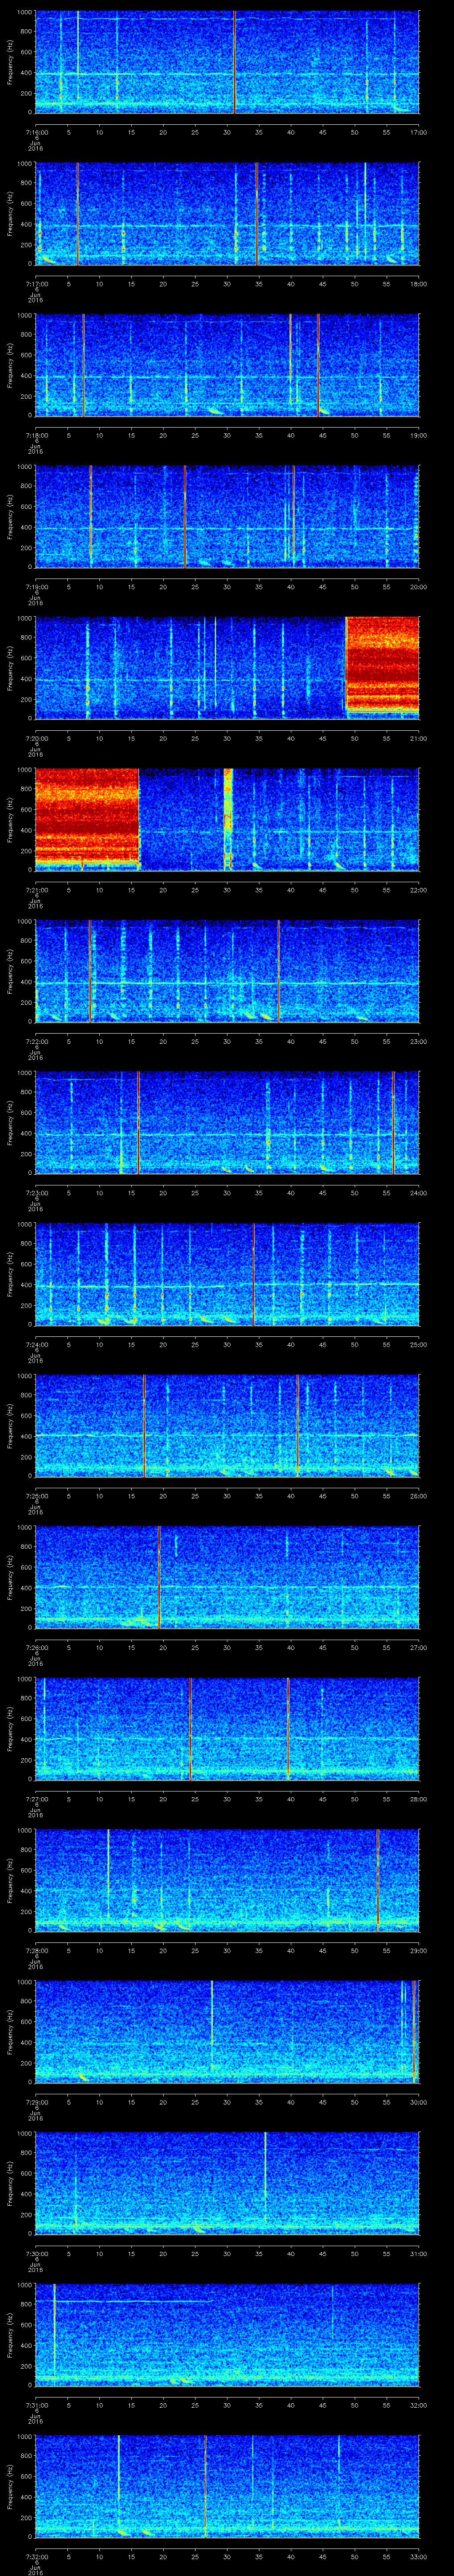
Task: Click the spectrogram panel starting at 7:32:00
Action: point(227,2487)
